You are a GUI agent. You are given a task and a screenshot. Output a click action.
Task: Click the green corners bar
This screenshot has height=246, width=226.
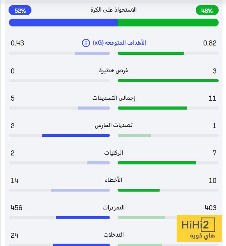157,163
